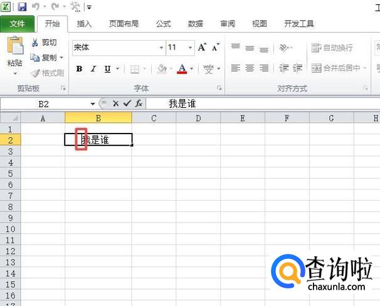The image size is (380, 306).
Task: Toggle Bold formatting
Action: pyautogui.click(x=79, y=69)
